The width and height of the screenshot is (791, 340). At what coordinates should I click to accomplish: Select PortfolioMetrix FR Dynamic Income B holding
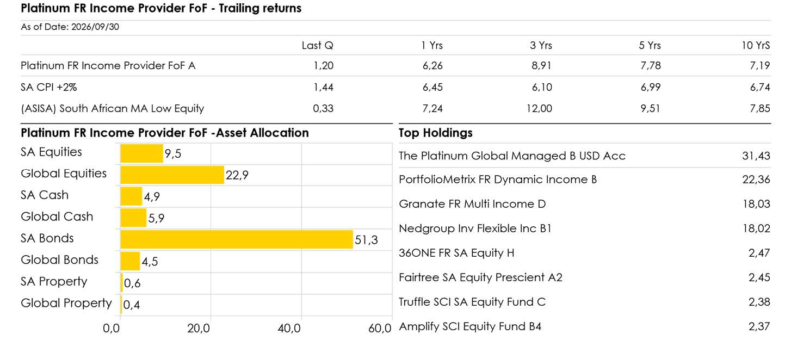click(x=498, y=180)
